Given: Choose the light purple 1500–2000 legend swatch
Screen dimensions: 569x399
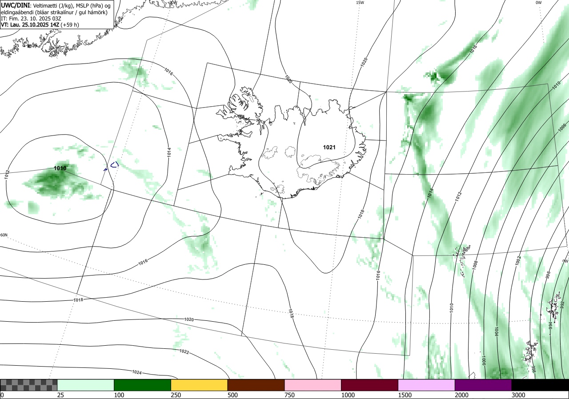Looking at the screenshot, I should pyautogui.click(x=427, y=385).
